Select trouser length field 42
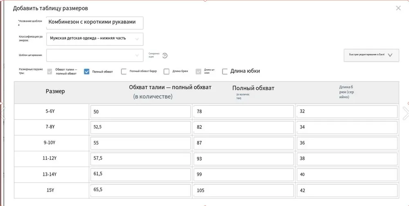Screen dimensions: 409x206 click(x=347, y=190)
